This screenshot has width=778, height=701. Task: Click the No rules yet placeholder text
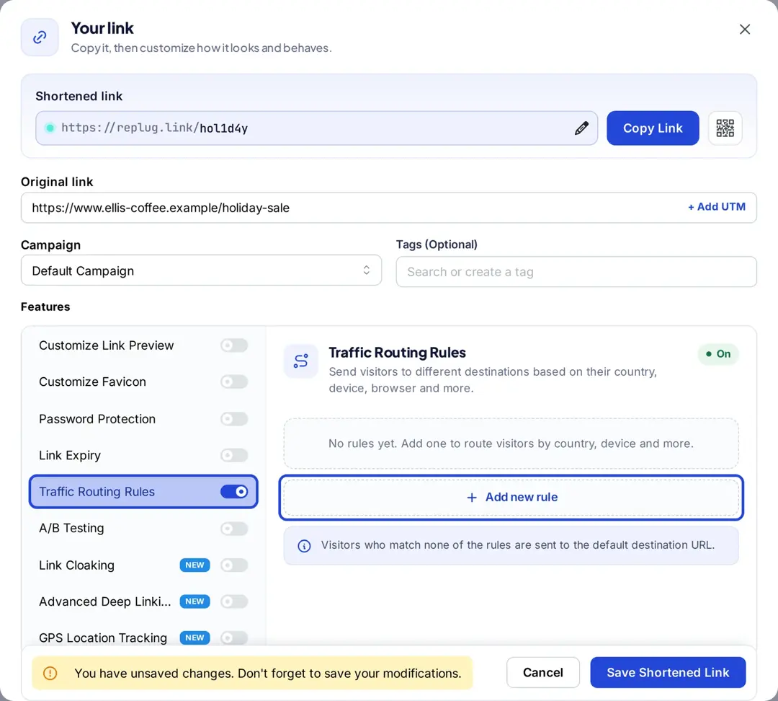point(511,443)
